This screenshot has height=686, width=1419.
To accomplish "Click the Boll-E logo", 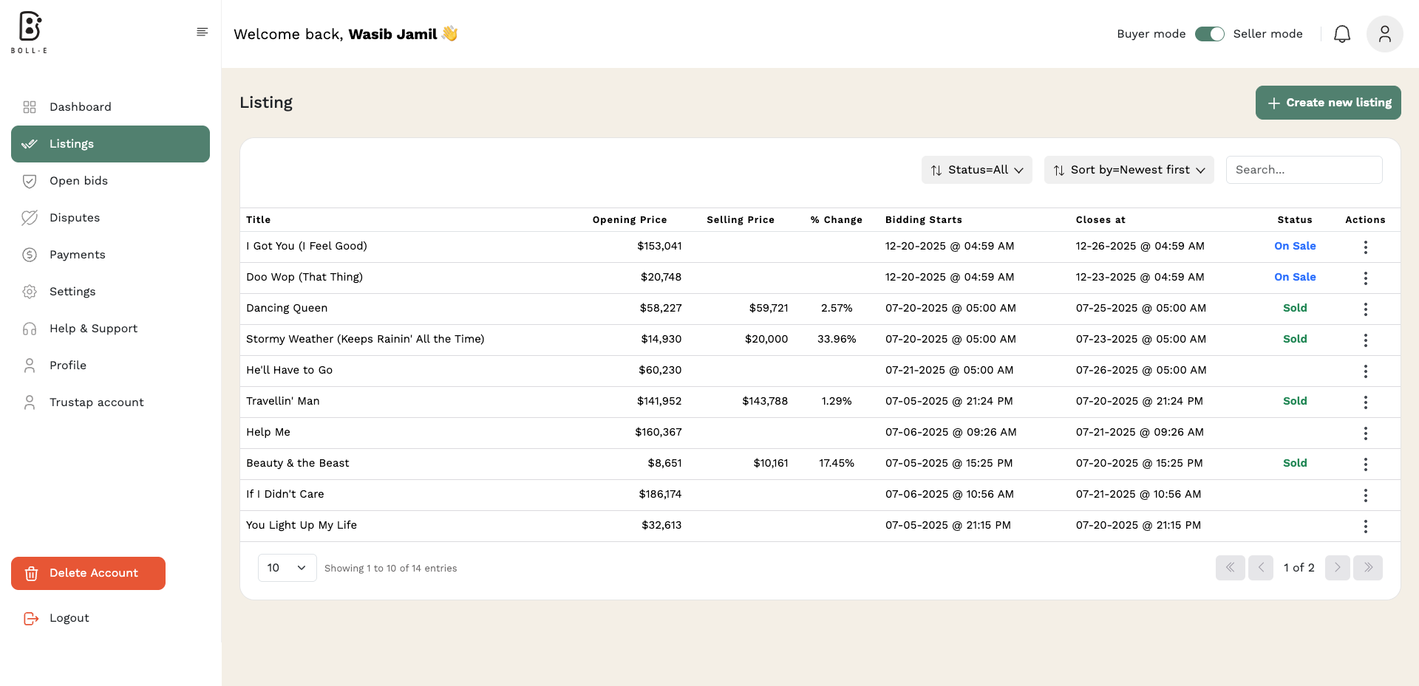I will 30,32.
